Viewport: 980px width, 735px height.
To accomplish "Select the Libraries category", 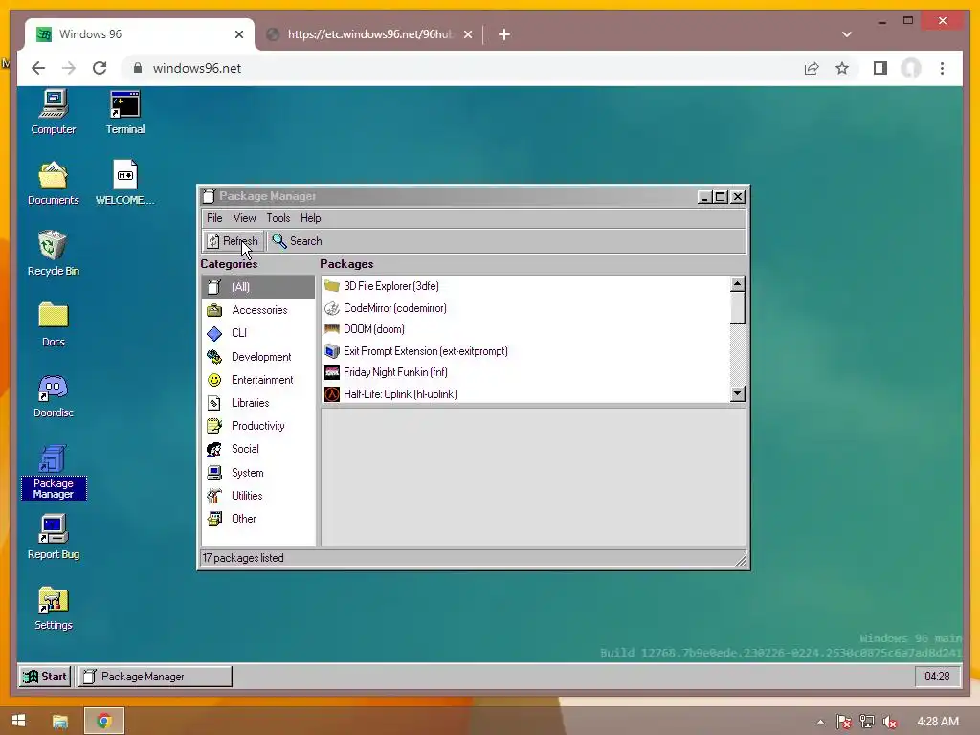I will 258,403.
